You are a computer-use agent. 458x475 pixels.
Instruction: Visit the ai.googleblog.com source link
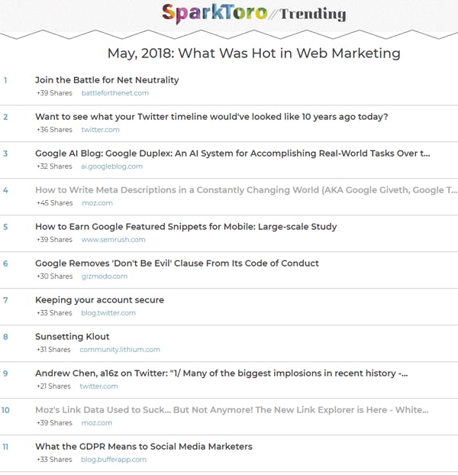tap(111, 166)
